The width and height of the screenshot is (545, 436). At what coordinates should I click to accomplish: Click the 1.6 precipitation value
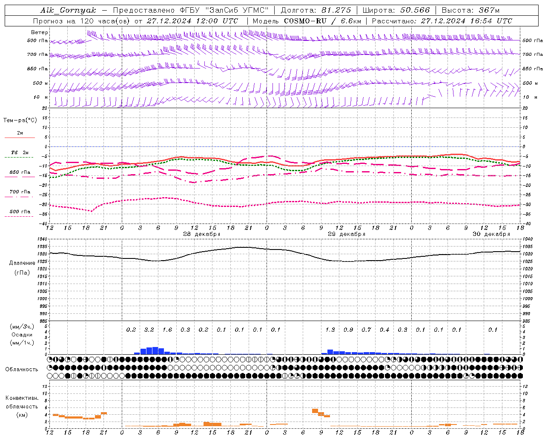click(167, 330)
